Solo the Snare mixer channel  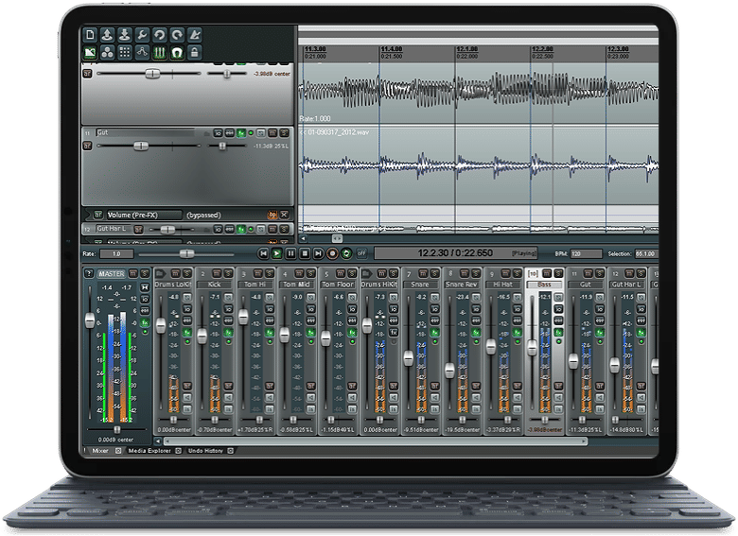(x=434, y=273)
